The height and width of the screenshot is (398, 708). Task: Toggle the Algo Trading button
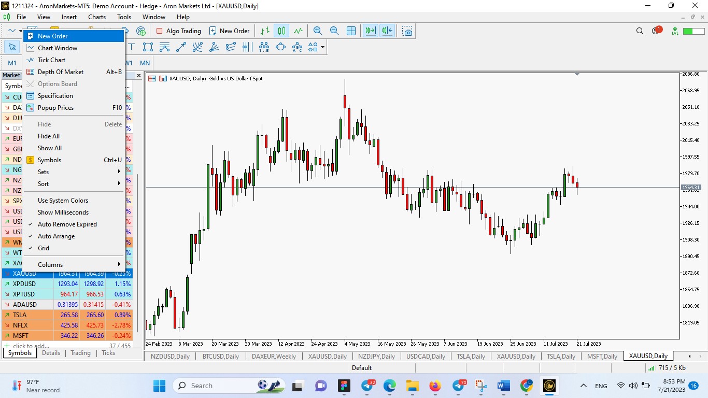[x=178, y=31]
